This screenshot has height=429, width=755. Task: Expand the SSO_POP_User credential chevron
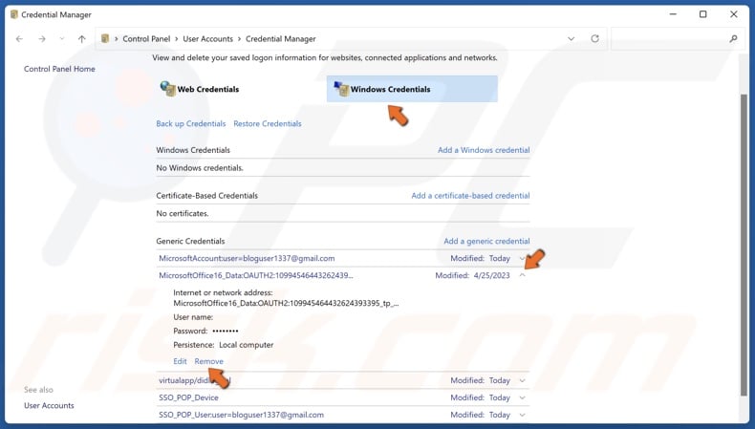coord(522,415)
